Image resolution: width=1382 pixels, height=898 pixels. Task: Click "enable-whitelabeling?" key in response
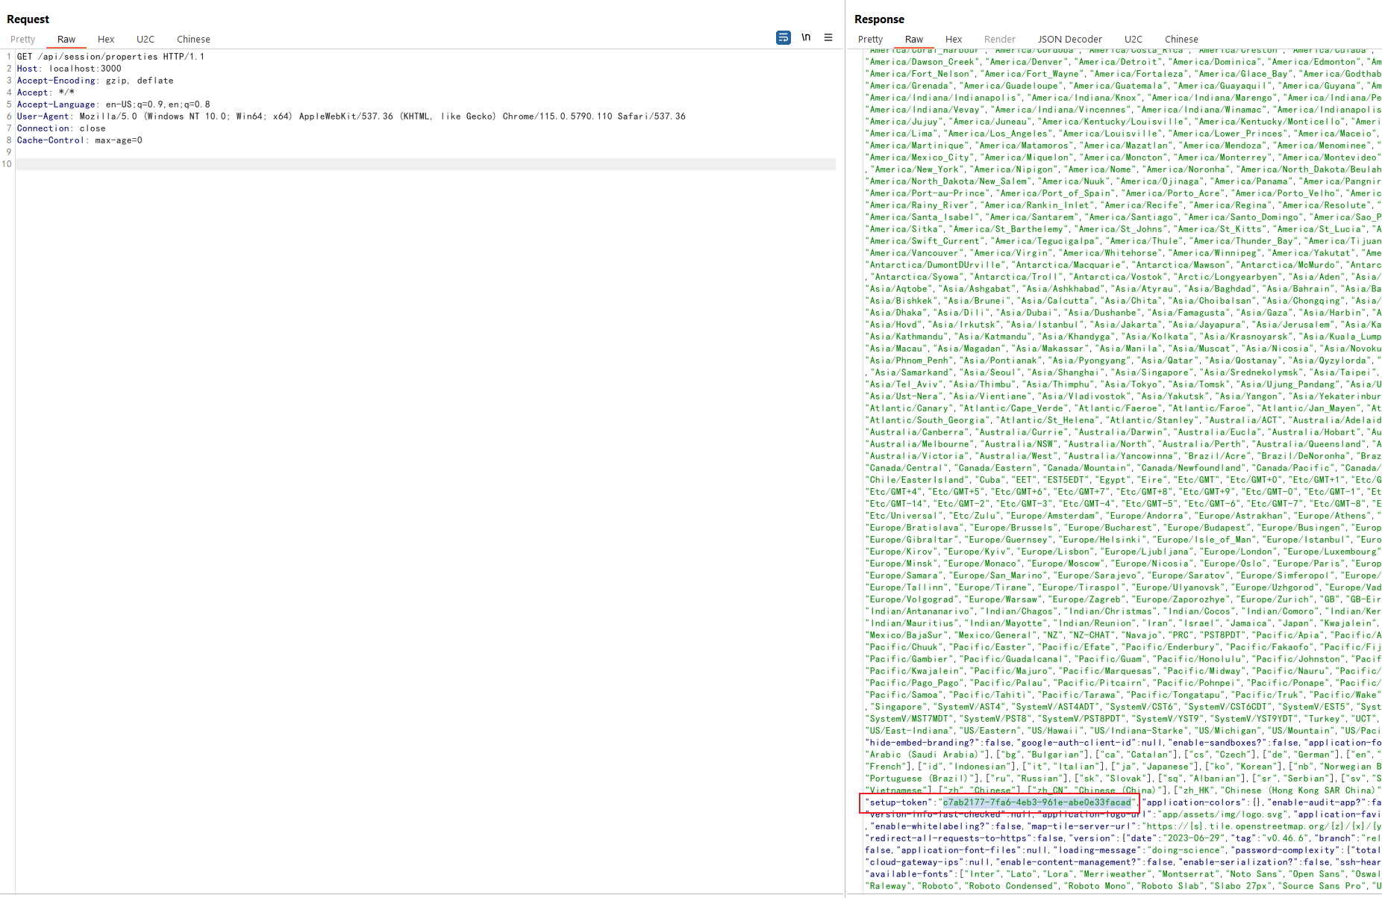coord(930,826)
